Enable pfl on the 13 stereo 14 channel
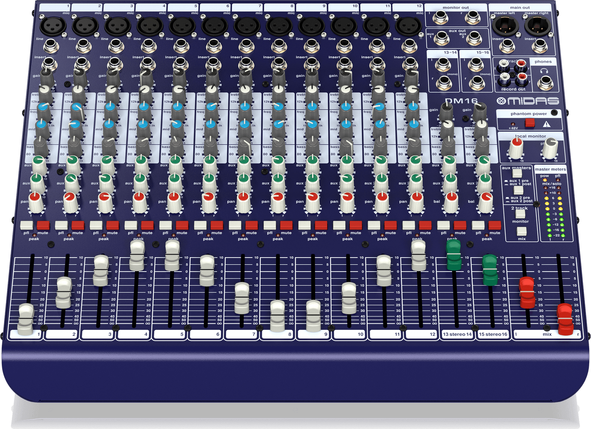 coord(443,225)
